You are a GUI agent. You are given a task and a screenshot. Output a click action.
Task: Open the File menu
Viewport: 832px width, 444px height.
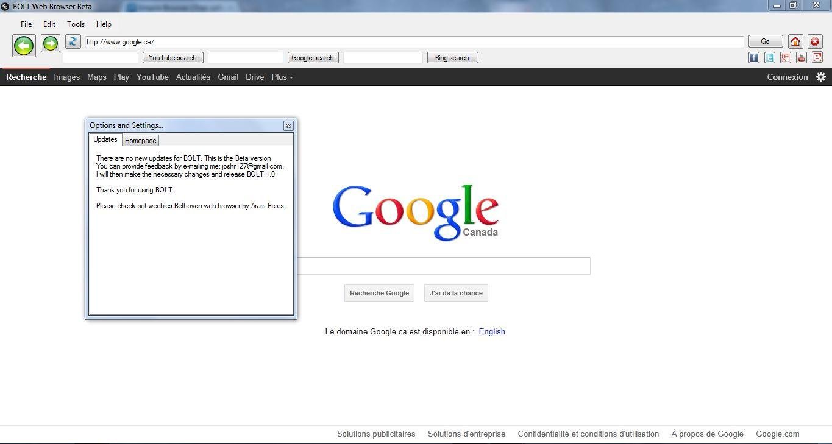26,24
